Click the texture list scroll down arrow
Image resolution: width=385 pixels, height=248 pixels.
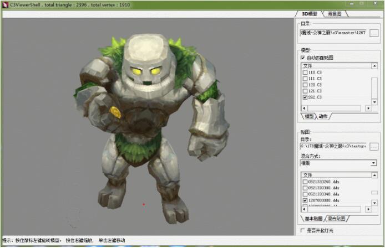click(x=374, y=203)
